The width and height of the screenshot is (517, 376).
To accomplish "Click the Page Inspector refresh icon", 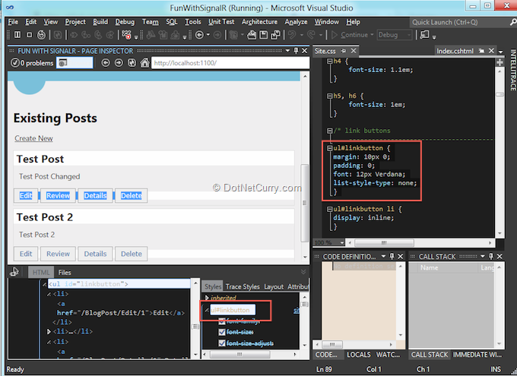I will (132, 62).
